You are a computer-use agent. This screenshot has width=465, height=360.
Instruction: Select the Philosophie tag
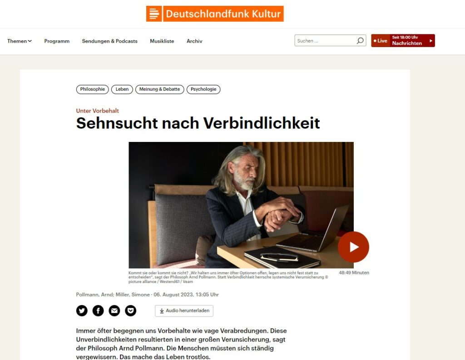(93, 89)
